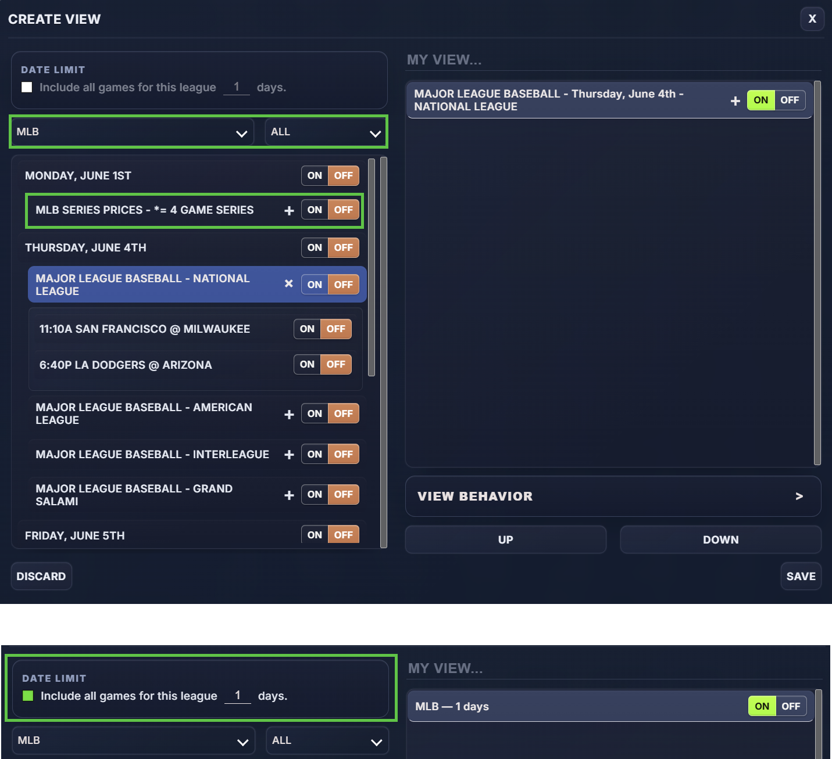Open the bottom MLB league dropdown
The image size is (832, 759).
coord(133,740)
